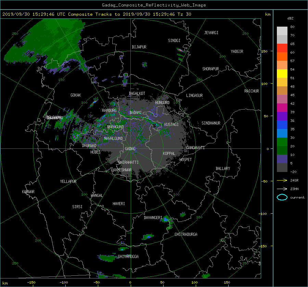Click the yellow UTC timestamp header text
This screenshot has height=287, width=308.
pyautogui.click(x=97, y=14)
